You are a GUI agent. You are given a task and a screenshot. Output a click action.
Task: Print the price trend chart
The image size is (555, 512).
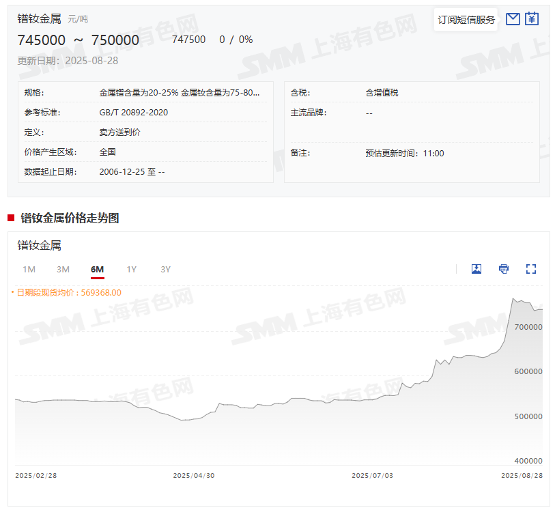coord(504,269)
